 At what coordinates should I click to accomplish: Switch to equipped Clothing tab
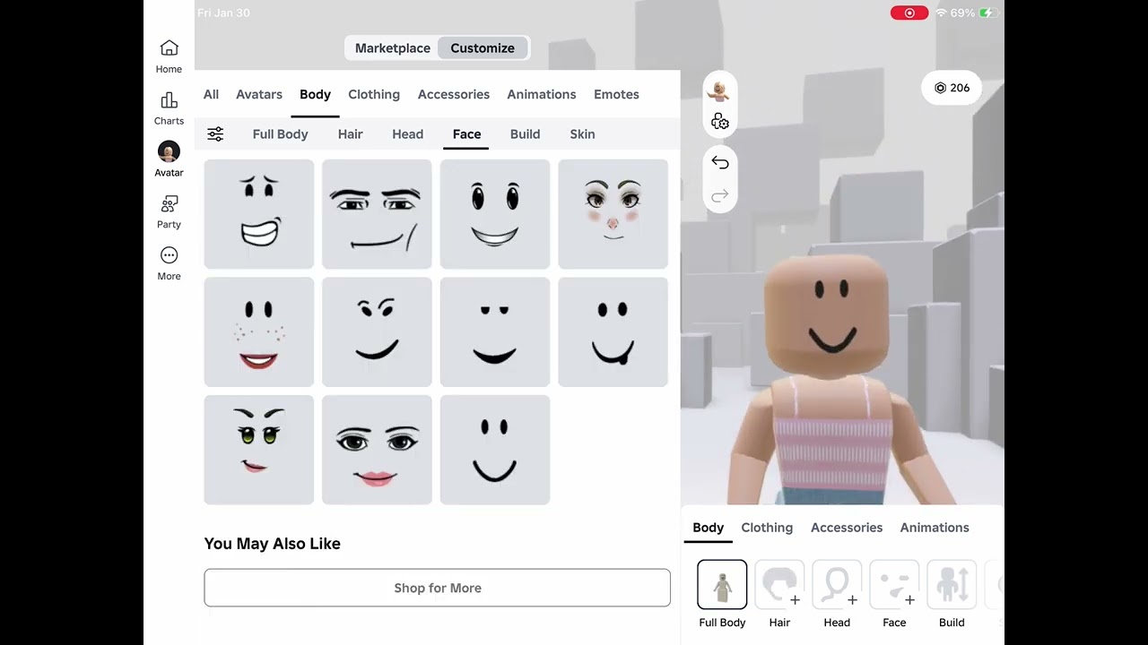tap(767, 528)
